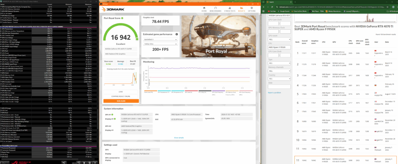This screenshot has width=398, height=164.
Task: Open the Type ALL dropdown
Action: 279,63
